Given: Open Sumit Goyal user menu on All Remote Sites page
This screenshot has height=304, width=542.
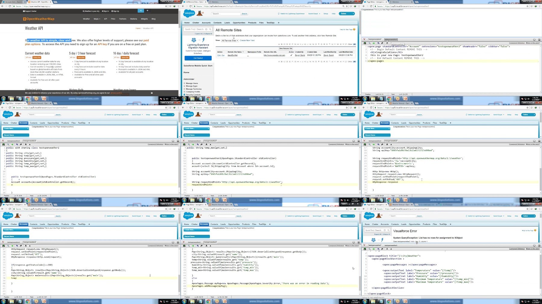Looking at the screenshot, I should tap(314, 14).
